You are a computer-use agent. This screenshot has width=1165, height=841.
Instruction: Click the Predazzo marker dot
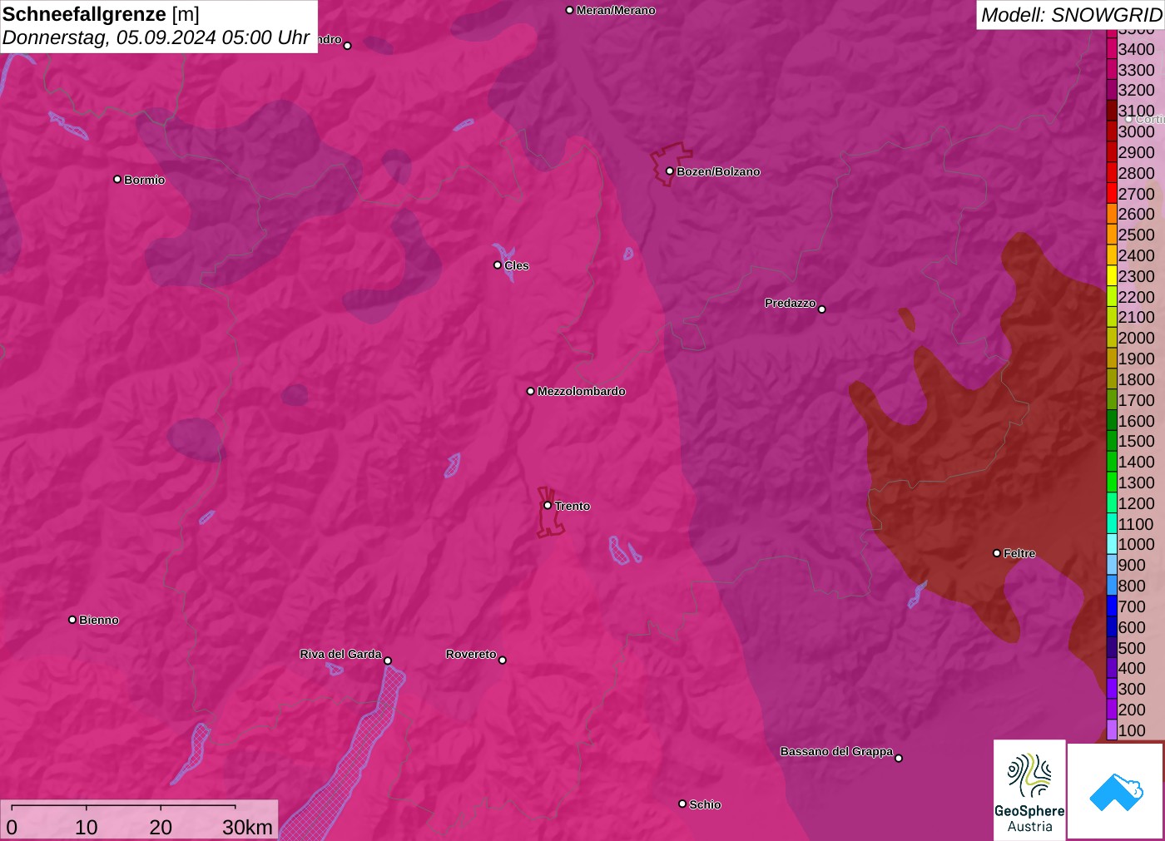821,309
